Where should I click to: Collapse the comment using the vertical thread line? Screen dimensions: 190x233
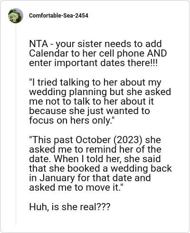click(x=16, y=124)
